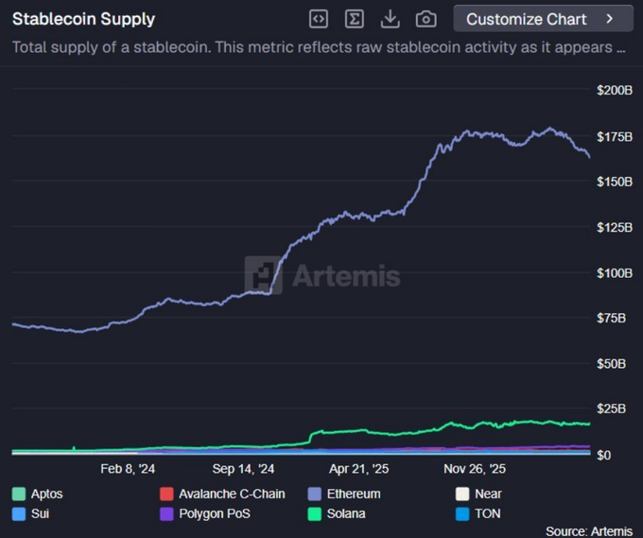Image resolution: width=643 pixels, height=538 pixels.
Task: Click the $100B axis label
Action: 615,273
